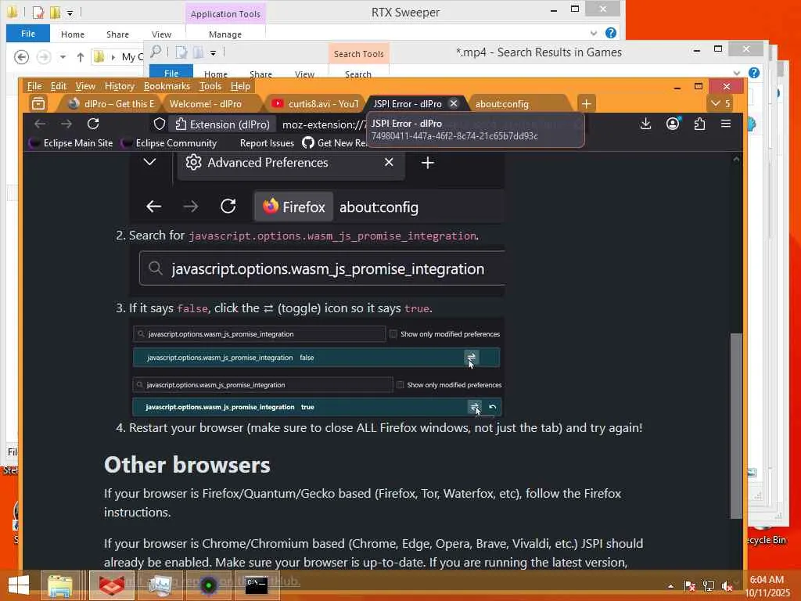Reload the JSPI Error page
This screenshot has width=801, height=601.
(93, 124)
